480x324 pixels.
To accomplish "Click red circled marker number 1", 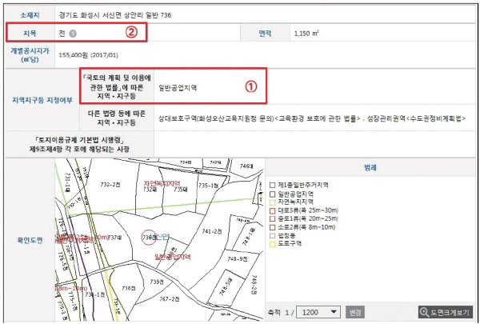I will pyautogui.click(x=250, y=85).
